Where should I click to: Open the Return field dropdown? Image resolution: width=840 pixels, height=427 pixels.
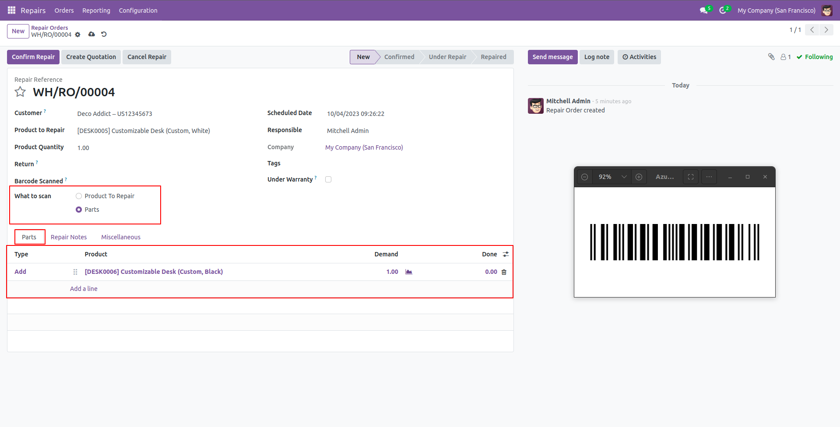tap(164, 164)
